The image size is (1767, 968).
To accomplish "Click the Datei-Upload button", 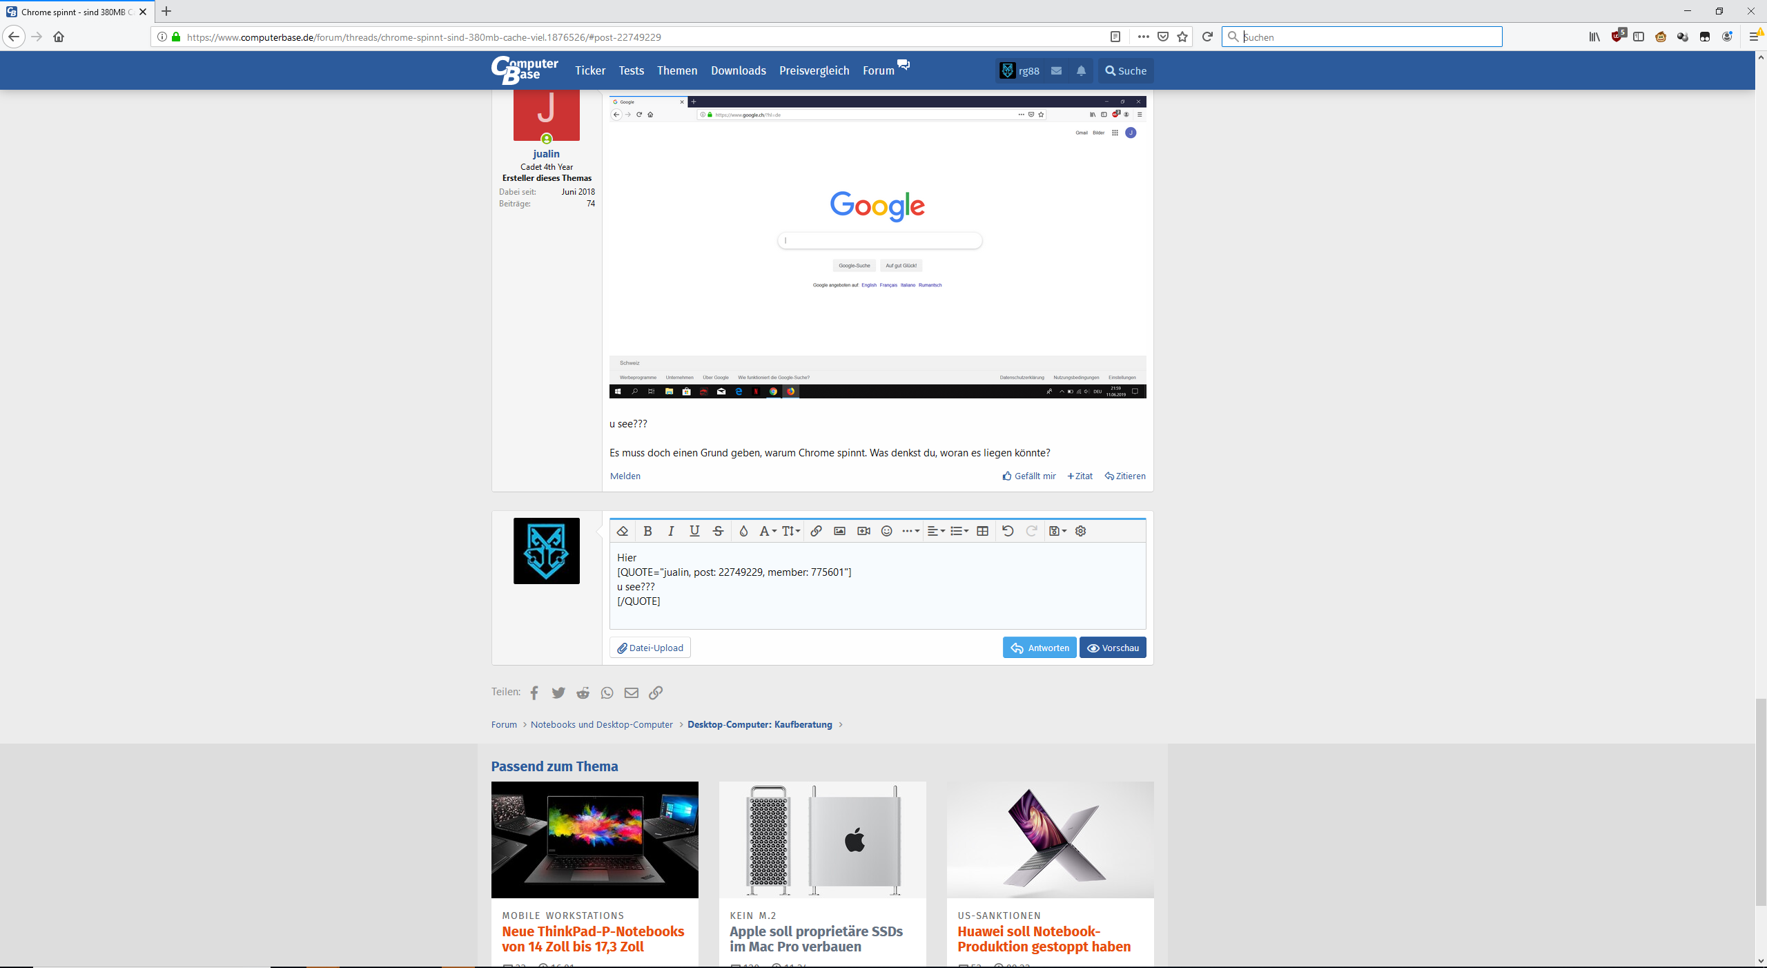I will click(x=650, y=648).
